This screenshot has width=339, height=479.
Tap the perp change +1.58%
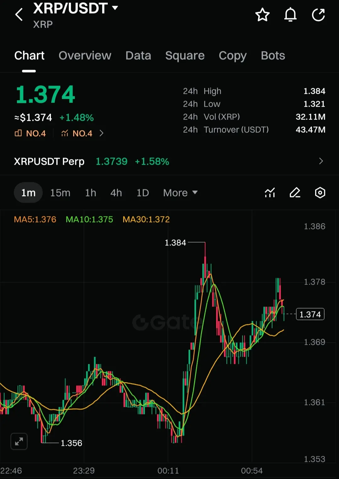(x=152, y=161)
